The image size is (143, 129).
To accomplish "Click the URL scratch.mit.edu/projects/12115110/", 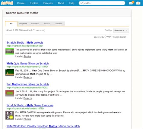I will (27, 67).
